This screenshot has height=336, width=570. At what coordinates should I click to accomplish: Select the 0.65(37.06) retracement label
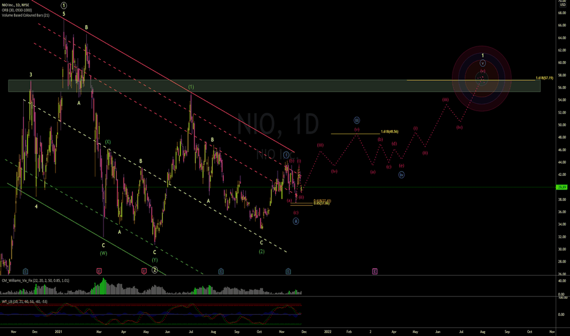322,203
